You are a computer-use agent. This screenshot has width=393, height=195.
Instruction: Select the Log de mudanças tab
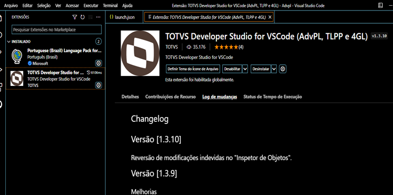click(x=220, y=97)
